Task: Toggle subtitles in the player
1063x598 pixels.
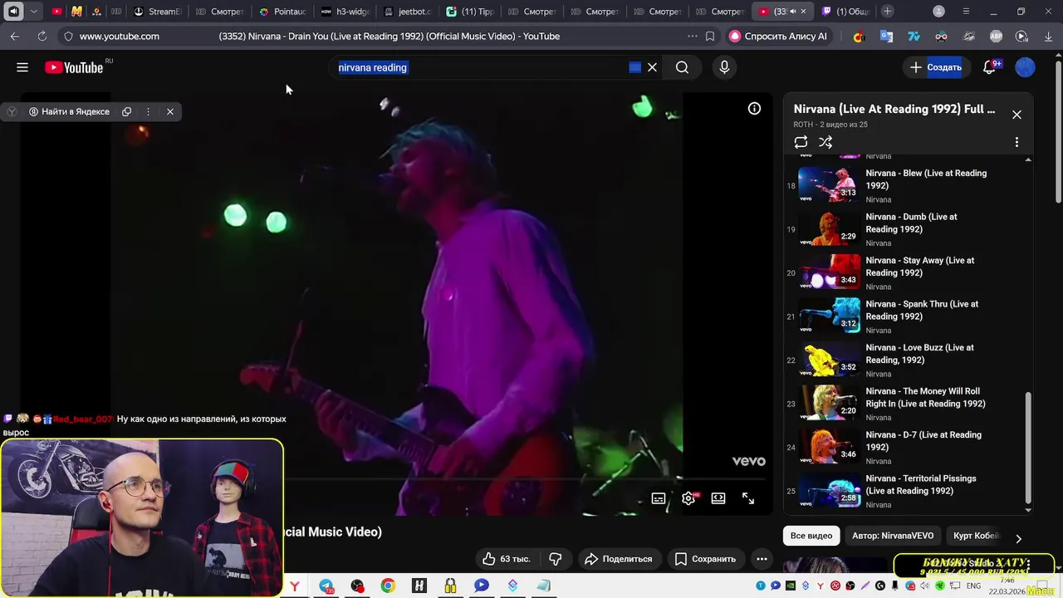Action: 659,498
